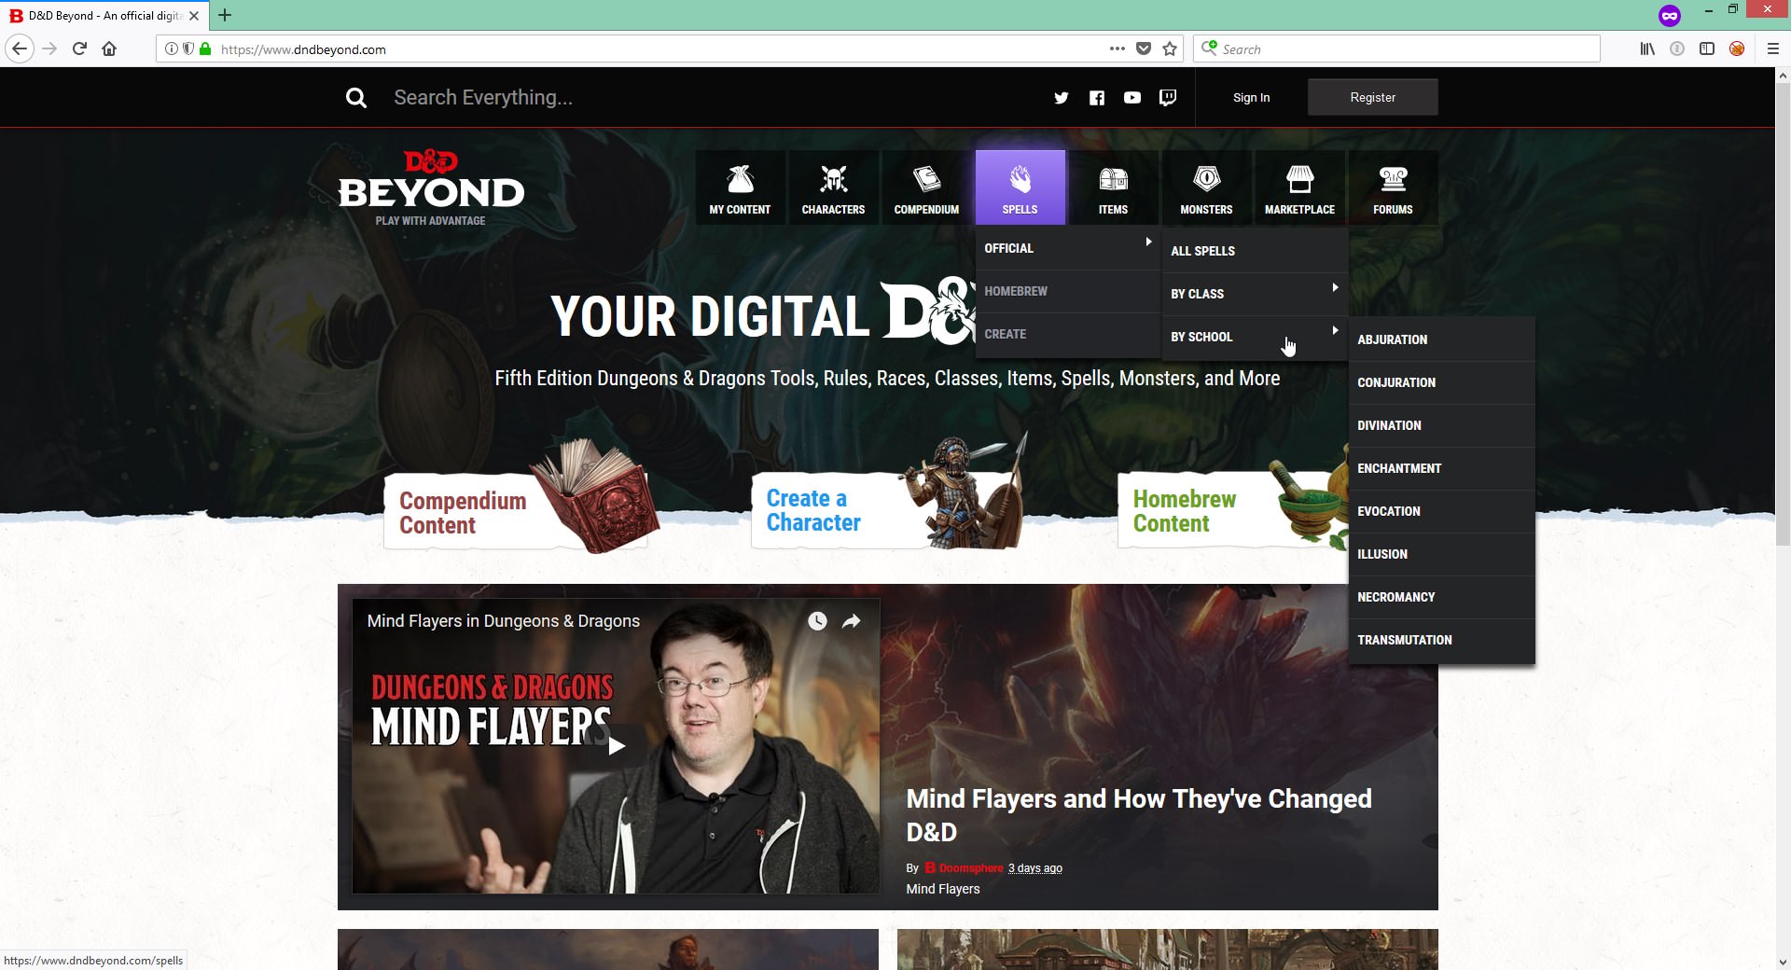This screenshot has width=1791, height=970.
Task: Open the Firefox hamburger menu
Action: (1773, 49)
